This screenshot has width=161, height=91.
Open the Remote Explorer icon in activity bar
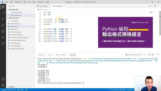coord(3,43)
